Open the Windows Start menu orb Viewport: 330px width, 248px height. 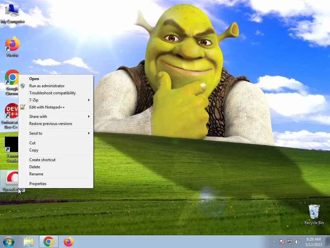tap(8, 242)
